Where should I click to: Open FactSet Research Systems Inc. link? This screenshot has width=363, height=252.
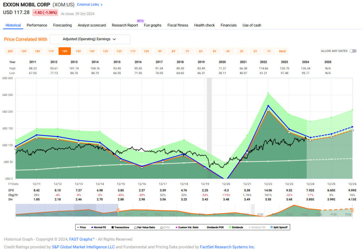(228, 247)
